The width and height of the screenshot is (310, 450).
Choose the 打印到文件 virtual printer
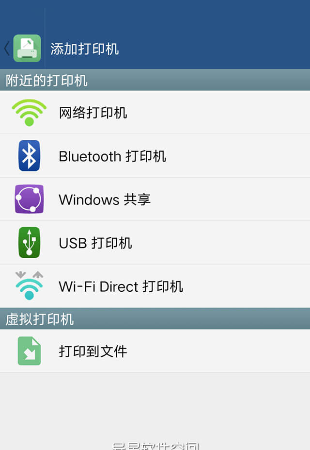[93, 351]
